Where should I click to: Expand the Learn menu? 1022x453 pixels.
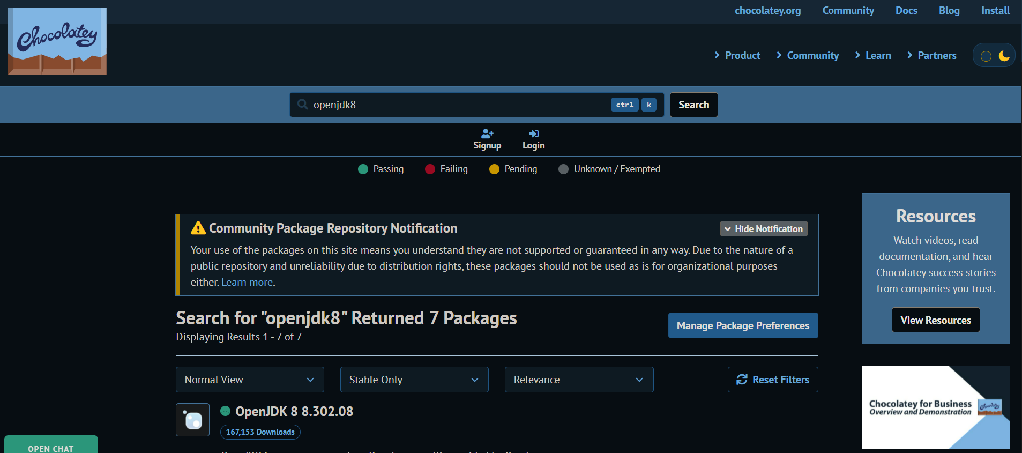[x=872, y=55]
